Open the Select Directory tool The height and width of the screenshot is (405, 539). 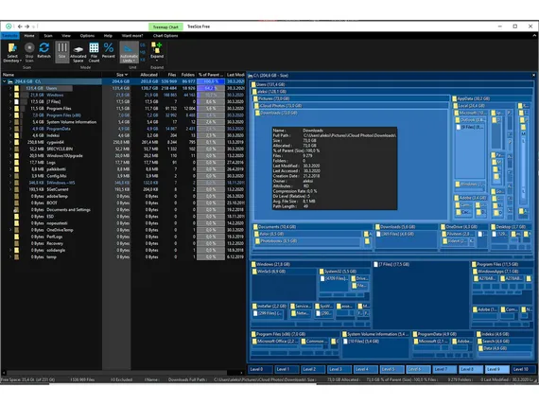12,52
